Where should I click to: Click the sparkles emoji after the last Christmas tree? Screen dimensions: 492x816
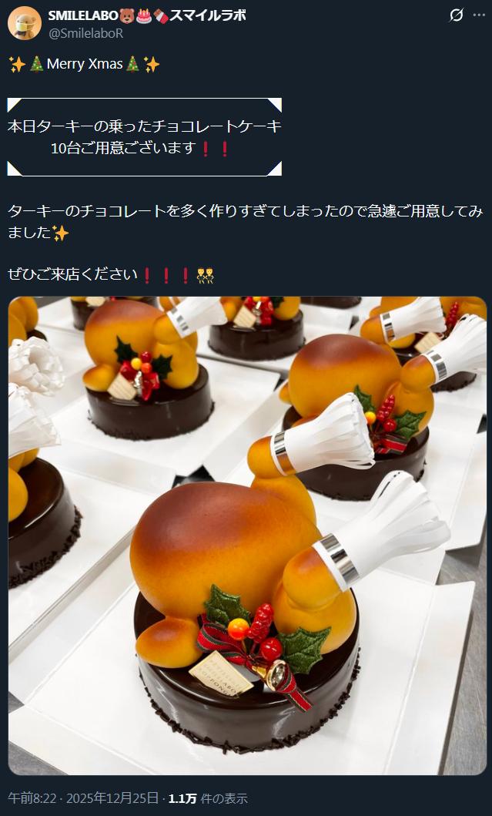[152, 64]
